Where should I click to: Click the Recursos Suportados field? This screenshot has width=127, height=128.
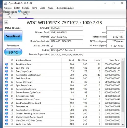tap(87, 55)
